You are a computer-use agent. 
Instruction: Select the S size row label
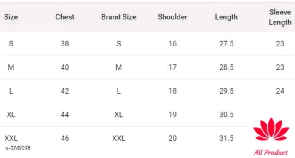[x=11, y=44]
